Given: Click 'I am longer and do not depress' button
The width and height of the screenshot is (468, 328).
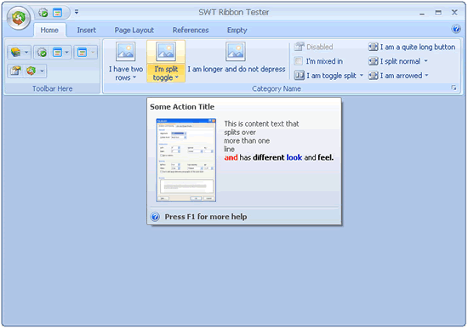Looking at the screenshot, I should click(x=236, y=61).
